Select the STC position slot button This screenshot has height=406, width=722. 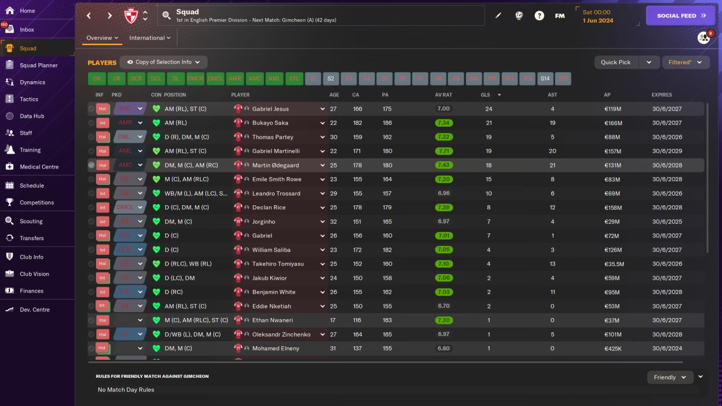(x=294, y=79)
